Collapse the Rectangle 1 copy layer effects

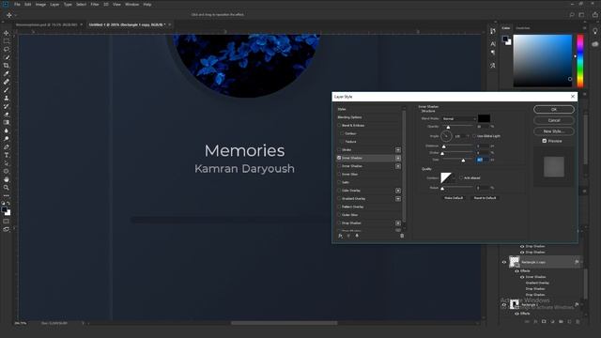pos(581,262)
